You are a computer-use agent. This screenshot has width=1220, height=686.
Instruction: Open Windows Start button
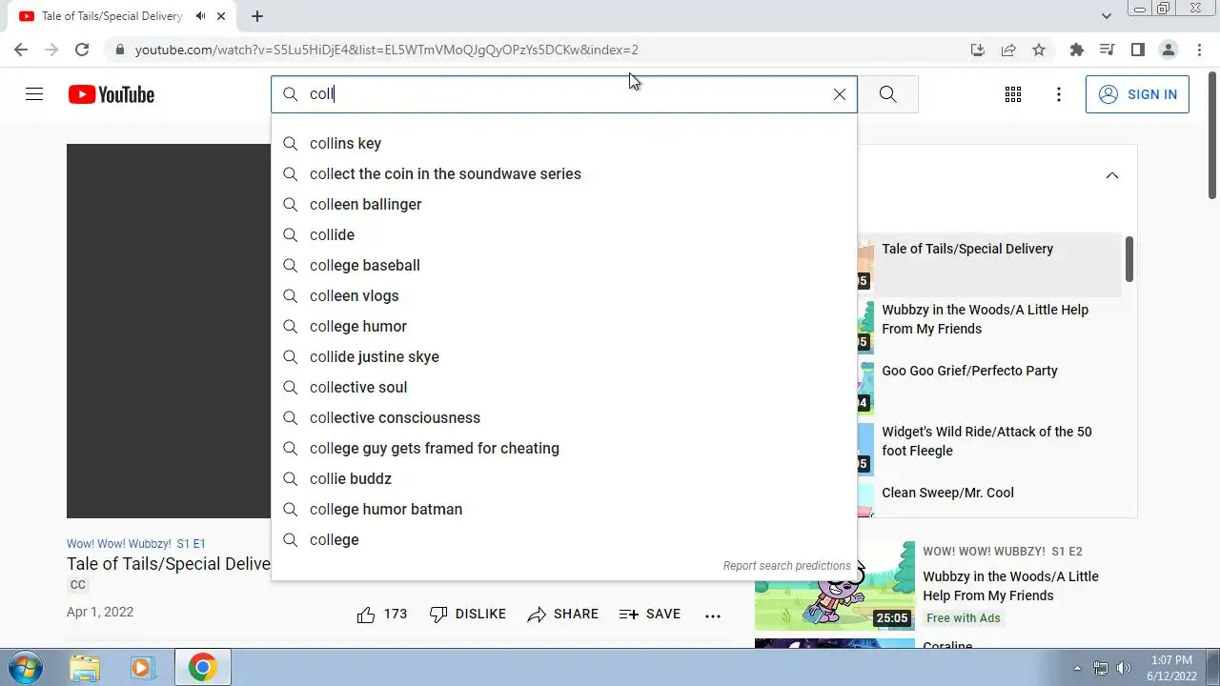[x=25, y=667]
